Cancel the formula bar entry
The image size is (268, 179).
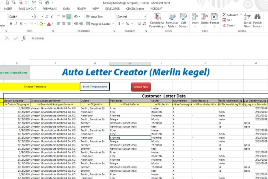[7, 38]
